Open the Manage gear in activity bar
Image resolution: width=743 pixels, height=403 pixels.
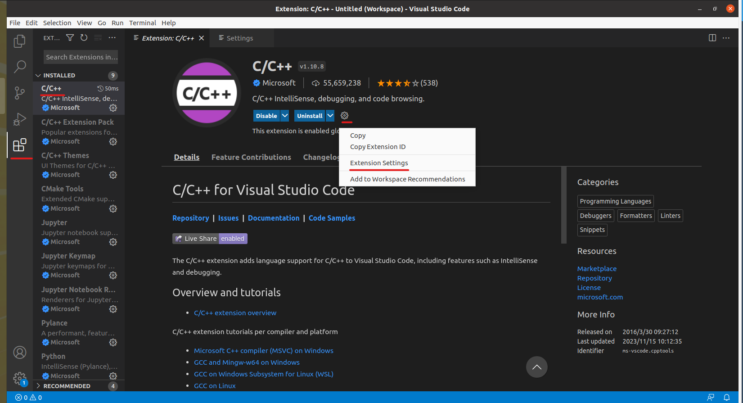tap(19, 379)
